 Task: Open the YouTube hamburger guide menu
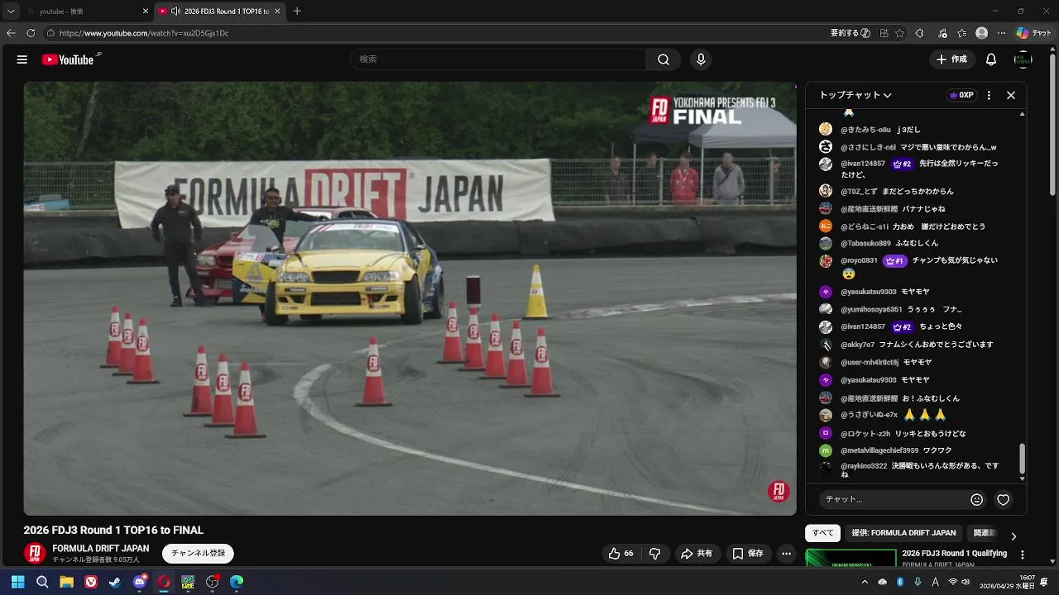tap(22, 59)
